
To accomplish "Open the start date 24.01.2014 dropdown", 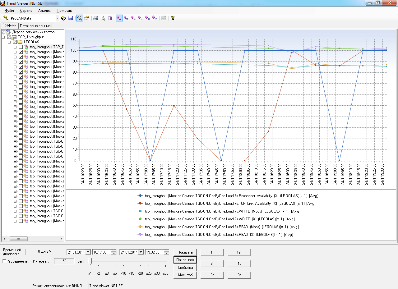I will click(x=88, y=252).
